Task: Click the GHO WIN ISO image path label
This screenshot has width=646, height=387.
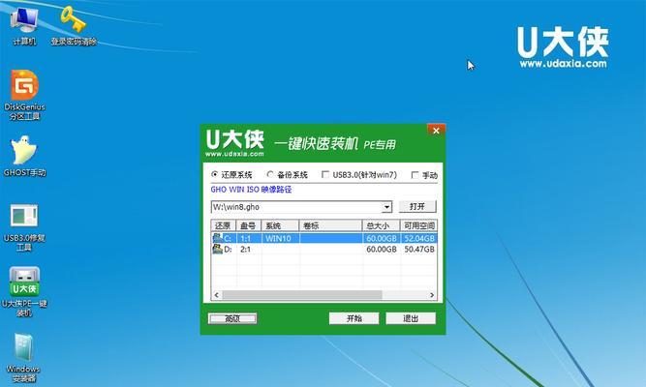Action: coord(251,190)
